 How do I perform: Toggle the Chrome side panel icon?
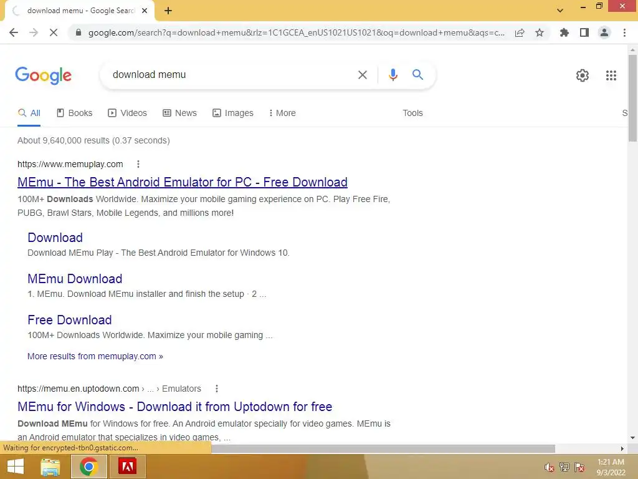click(584, 32)
